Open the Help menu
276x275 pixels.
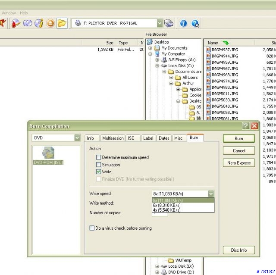point(24,13)
